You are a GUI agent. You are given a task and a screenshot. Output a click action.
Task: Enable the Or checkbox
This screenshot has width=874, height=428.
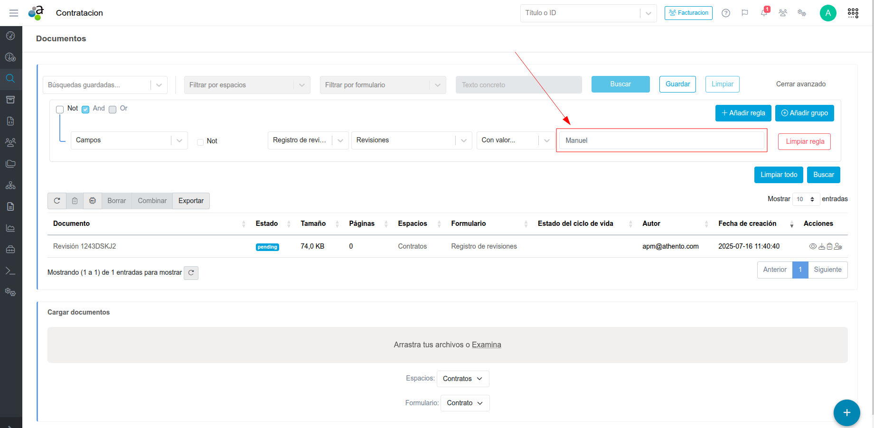tap(113, 110)
